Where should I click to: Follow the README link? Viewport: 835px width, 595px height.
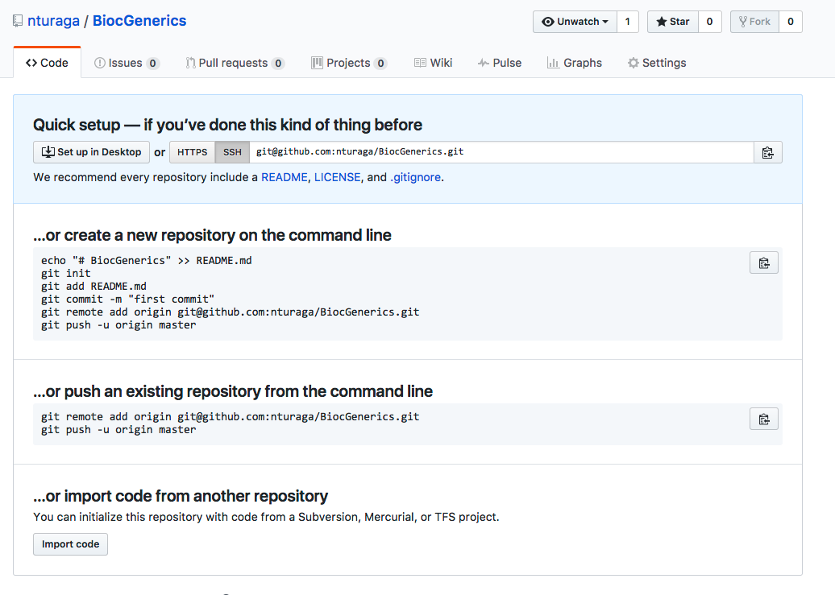coord(284,177)
